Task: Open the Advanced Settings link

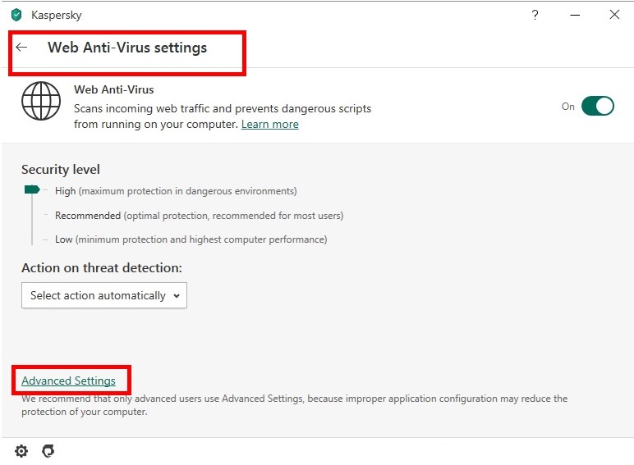Action: (x=68, y=381)
